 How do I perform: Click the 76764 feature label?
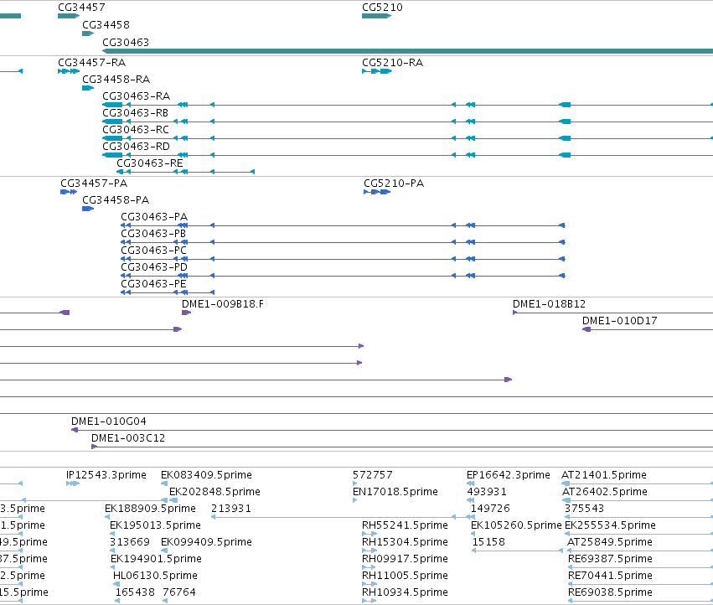(179, 592)
